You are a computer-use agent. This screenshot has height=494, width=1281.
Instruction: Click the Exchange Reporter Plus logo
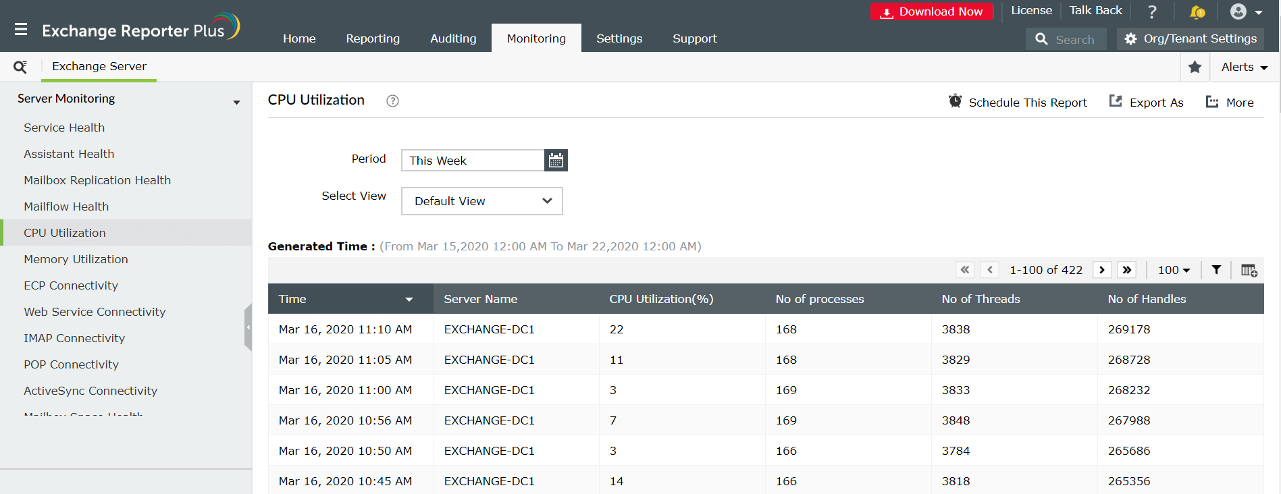pyautogui.click(x=140, y=28)
